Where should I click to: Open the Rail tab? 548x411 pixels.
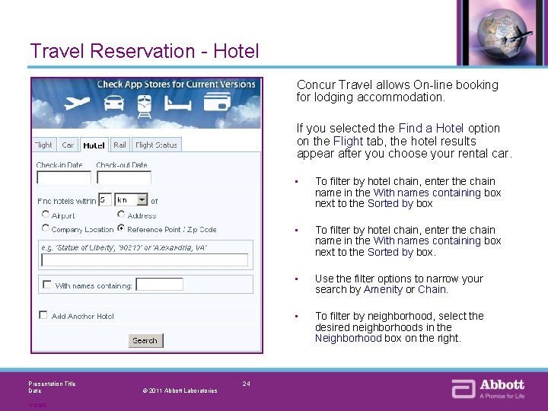coord(119,145)
